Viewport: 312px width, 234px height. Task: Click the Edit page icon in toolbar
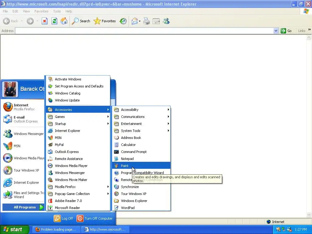pyautogui.click(x=156, y=21)
